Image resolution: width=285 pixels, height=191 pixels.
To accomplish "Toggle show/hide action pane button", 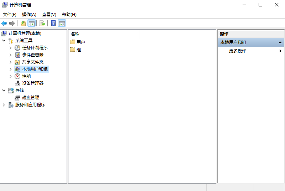I will click(62, 23).
